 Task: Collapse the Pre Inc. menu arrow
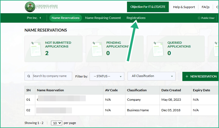pos(40,18)
